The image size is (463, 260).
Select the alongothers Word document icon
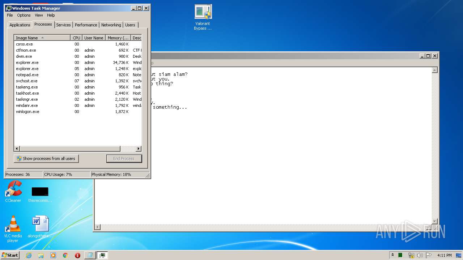pos(40,227)
